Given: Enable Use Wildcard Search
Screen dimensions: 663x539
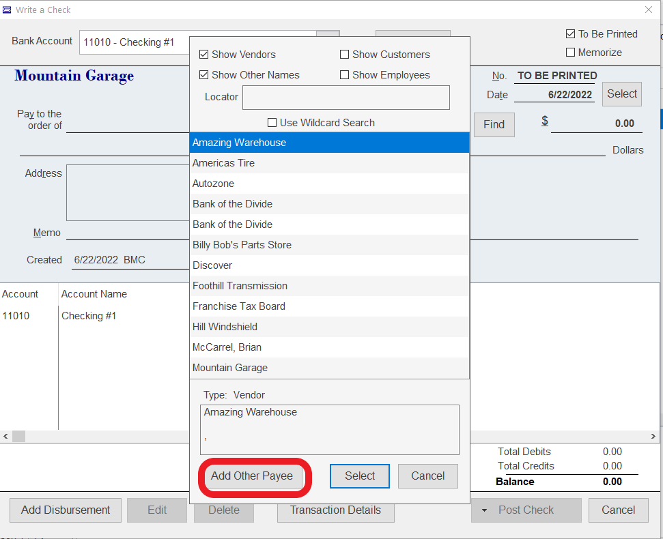Looking at the screenshot, I should tap(272, 123).
